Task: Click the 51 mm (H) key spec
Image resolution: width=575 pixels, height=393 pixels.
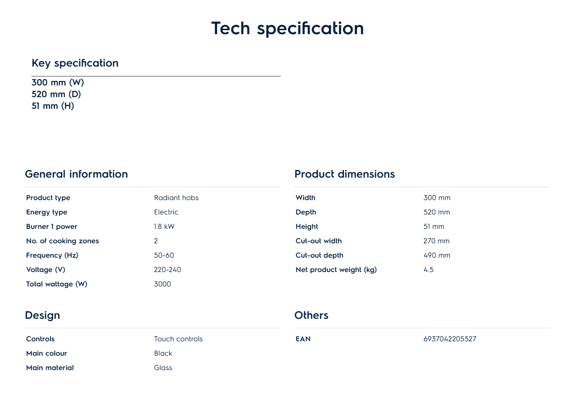Action: (53, 106)
